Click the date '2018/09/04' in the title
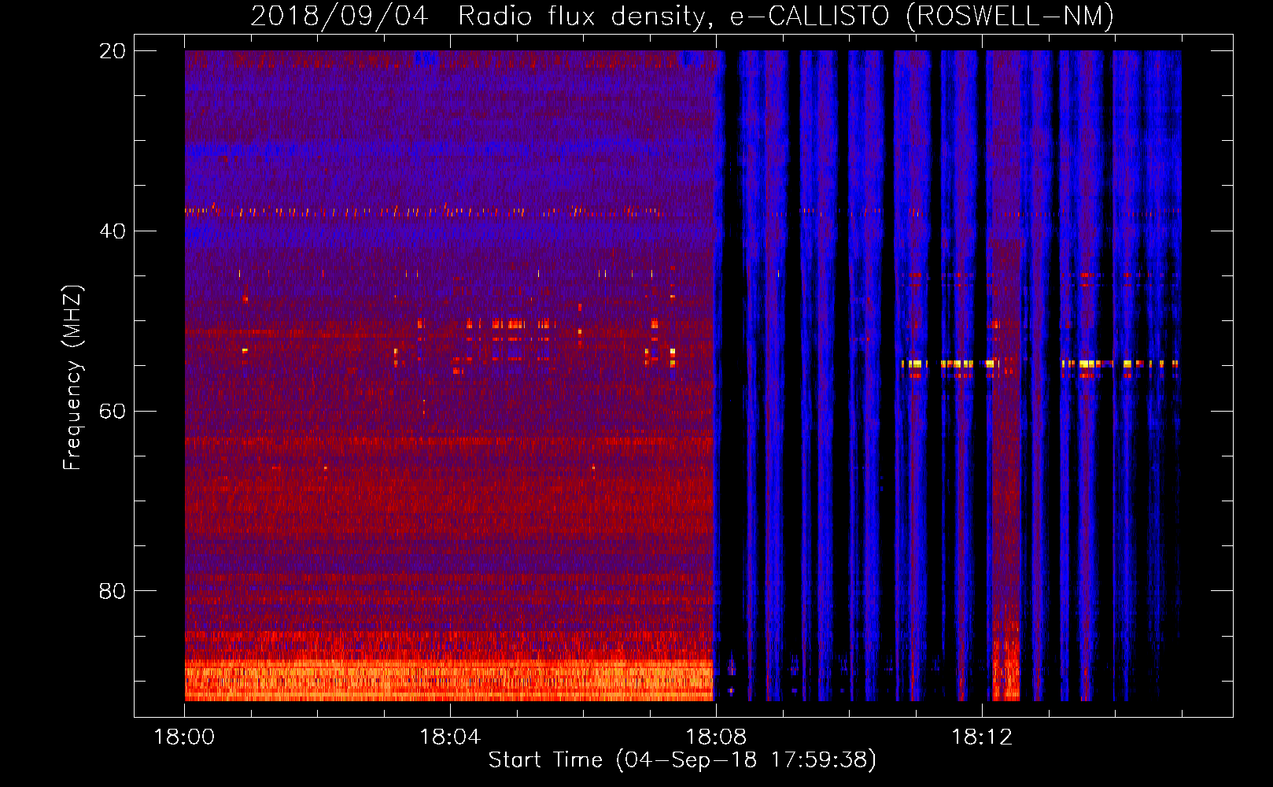1273x787 pixels. point(340,17)
